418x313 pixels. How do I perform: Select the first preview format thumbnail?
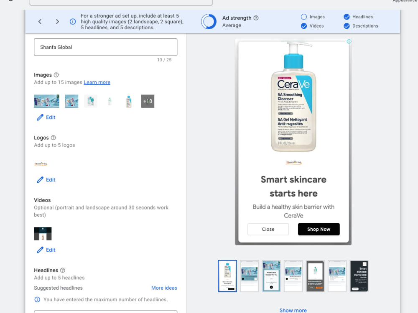click(x=227, y=276)
